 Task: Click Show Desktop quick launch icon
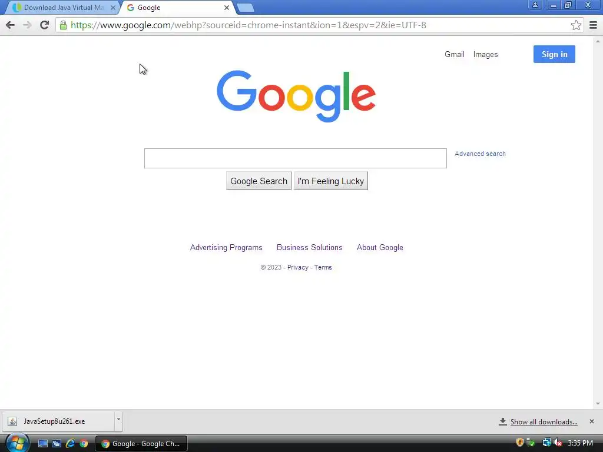click(42, 444)
